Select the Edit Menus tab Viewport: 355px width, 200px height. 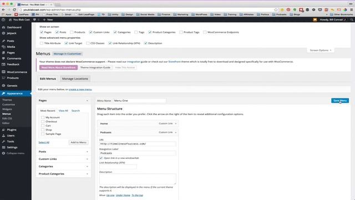[48, 79]
